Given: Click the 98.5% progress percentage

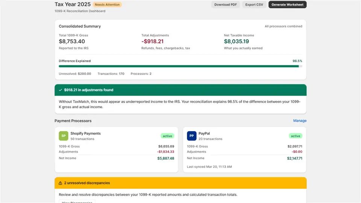Looking at the screenshot, I should click(x=297, y=61).
